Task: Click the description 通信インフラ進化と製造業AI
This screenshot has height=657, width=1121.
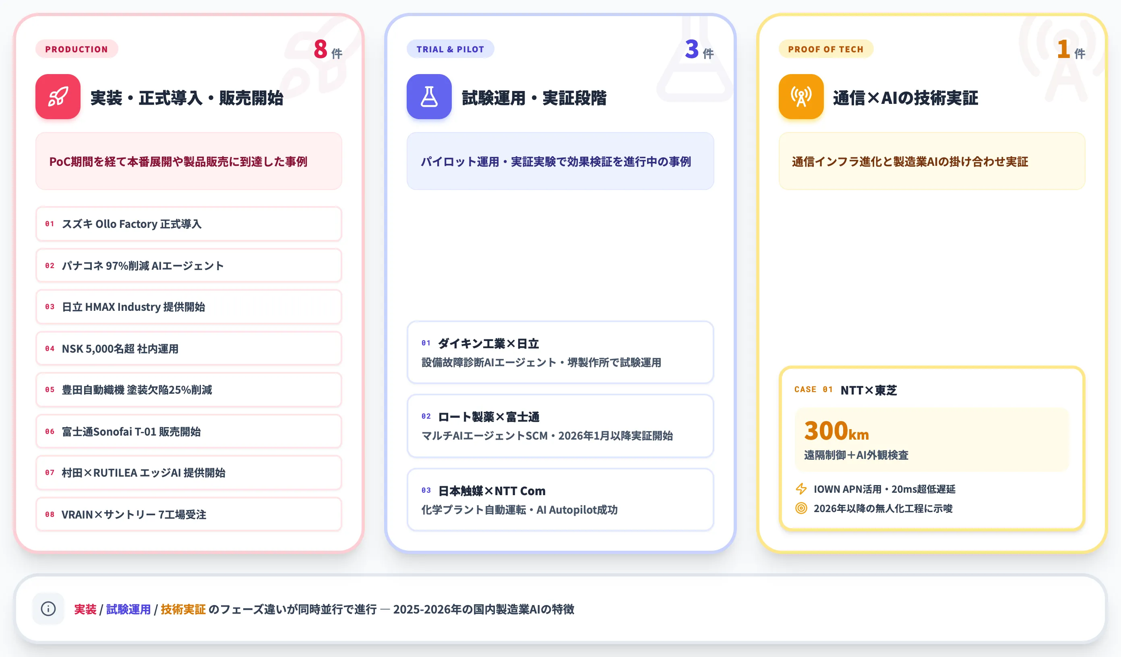Action: click(910, 161)
